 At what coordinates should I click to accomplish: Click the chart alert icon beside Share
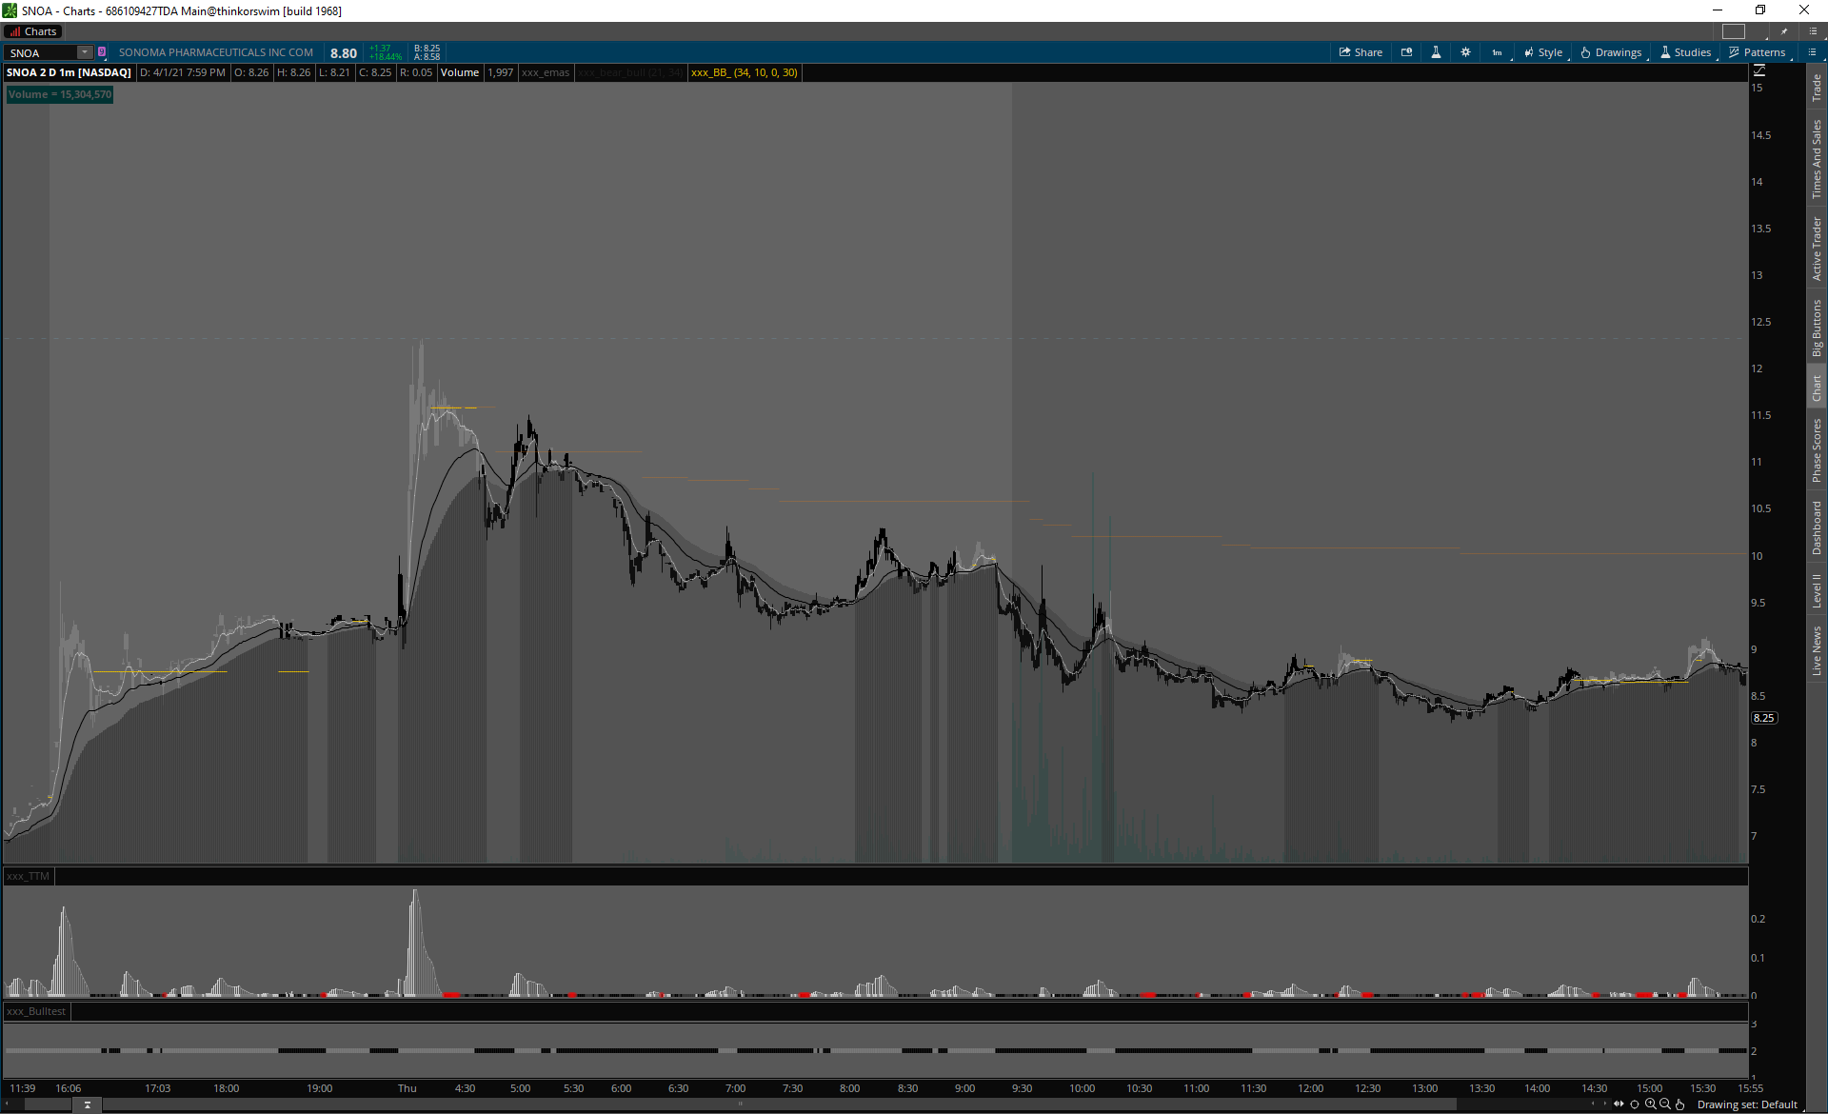[x=1406, y=52]
